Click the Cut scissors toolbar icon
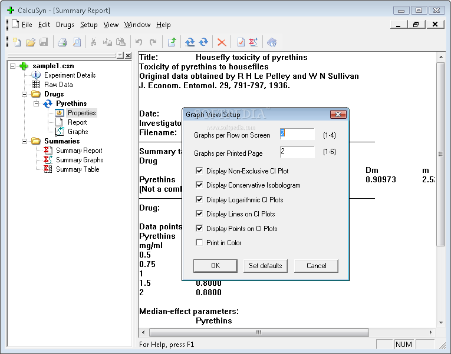Image resolution: width=451 pixels, height=354 pixels. tap(93, 42)
